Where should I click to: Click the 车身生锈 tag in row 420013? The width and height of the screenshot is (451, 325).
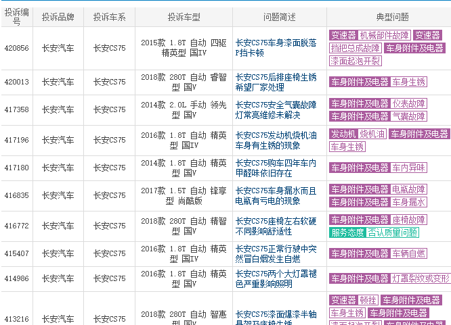point(409,82)
